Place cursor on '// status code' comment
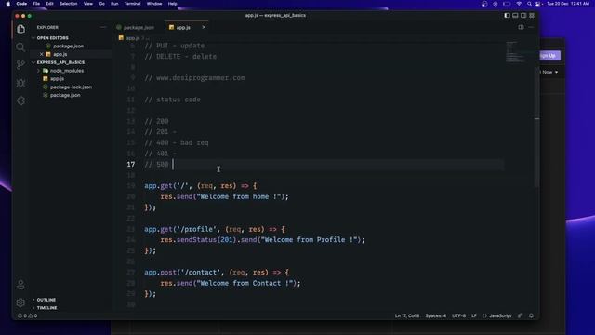The height and width of the screenshot is (335, 595). (172, 100)
